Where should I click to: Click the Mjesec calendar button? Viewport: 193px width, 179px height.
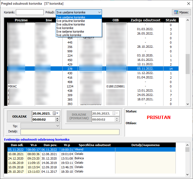coord(182,12)
